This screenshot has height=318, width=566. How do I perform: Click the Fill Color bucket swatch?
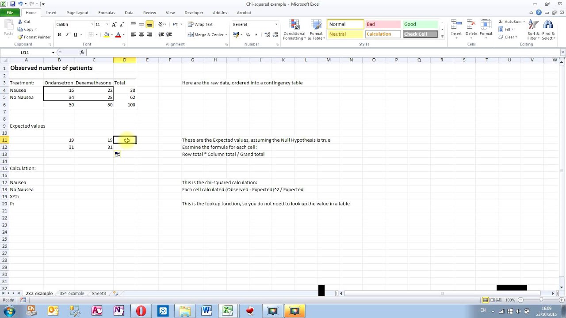pos(106,34)
